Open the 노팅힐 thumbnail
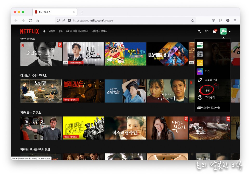 pos(41,91)
